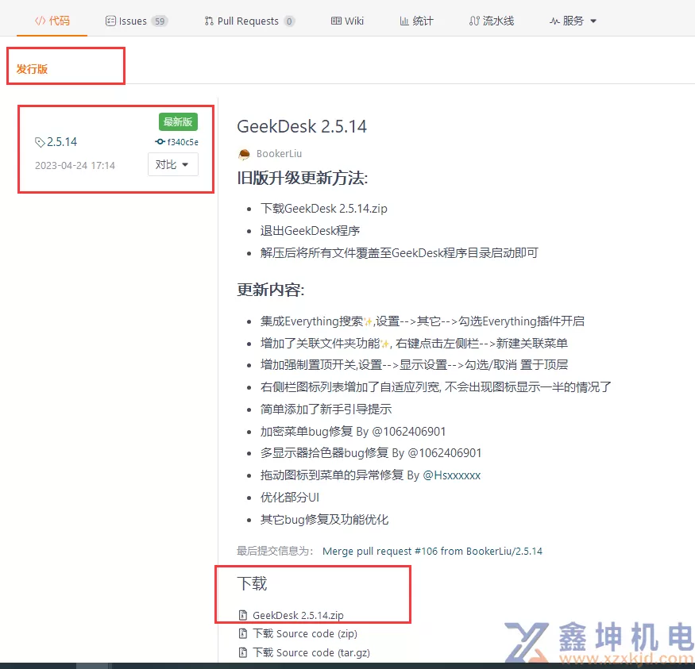Click the pull request branch icon
This screenshot has height=669, width=695.
(x=209, y=21)
